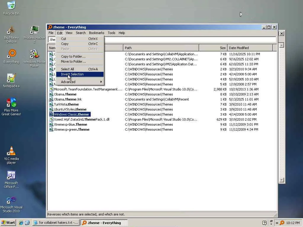The image size is (303, 227).
Task: Select the Obama.Theme.lnk file name
Action: pyautogui.click(x=68, y=99)
